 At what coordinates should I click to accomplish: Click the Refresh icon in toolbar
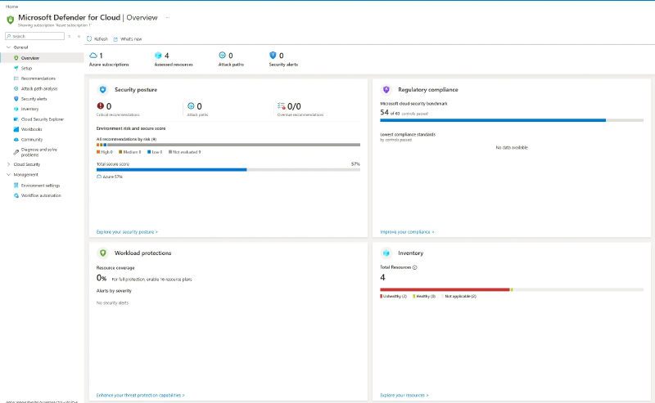point(89,38)
